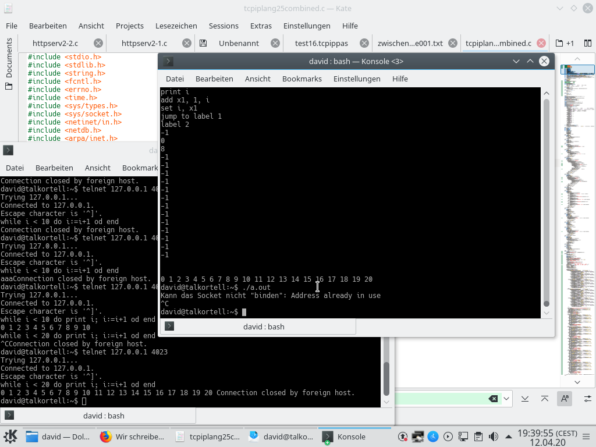The width and height of the screenshot is (596, 447).
Task: Show the hidden +1 tabs list
Action: coord(565,43)
